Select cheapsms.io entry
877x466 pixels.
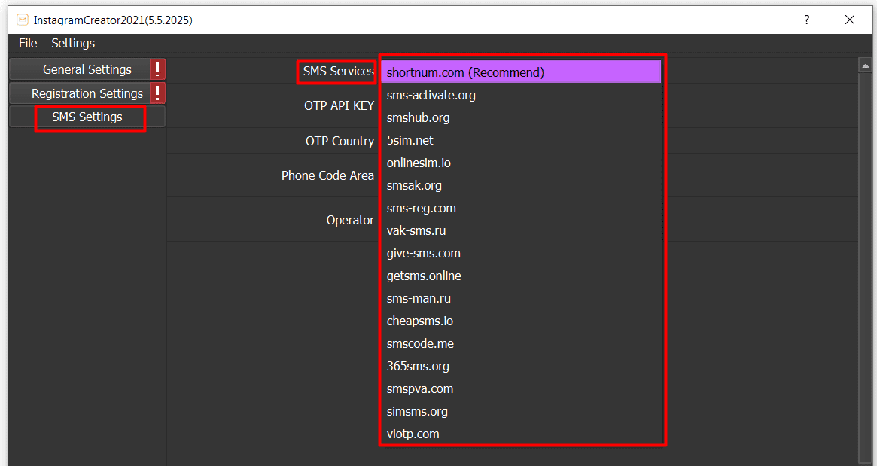(521, 321)
